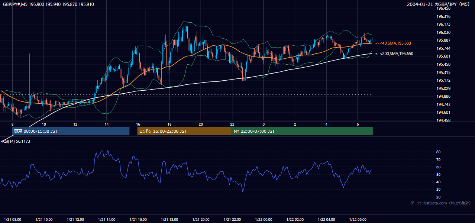Click price axis label 195.315

pos(443,72)
